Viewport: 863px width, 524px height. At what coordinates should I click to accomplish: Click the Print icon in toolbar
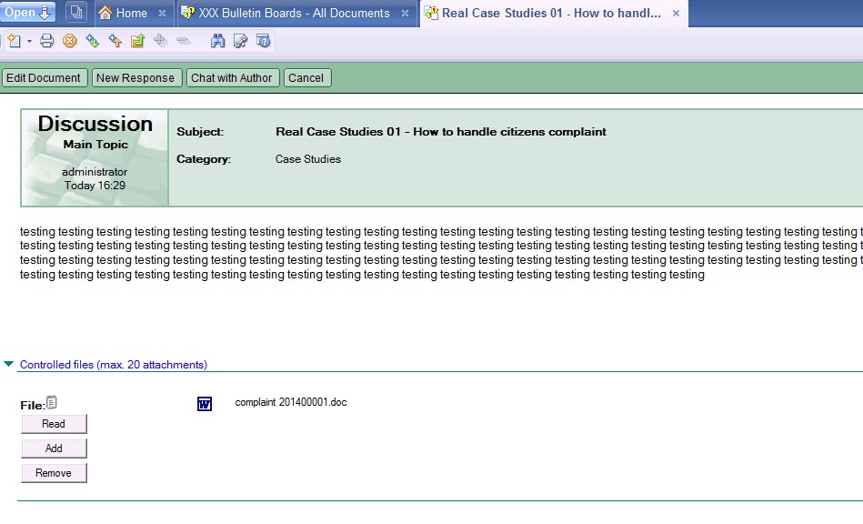[47, 41]
